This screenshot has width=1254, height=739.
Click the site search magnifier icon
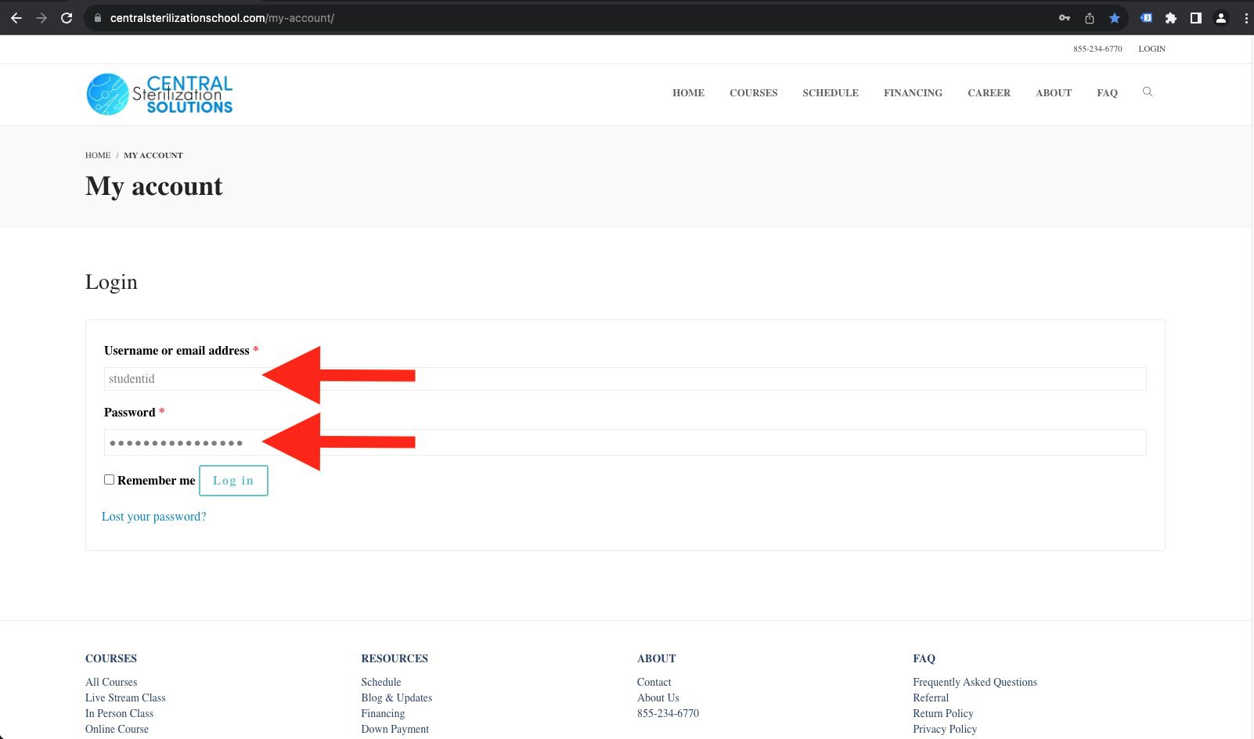[x=1148, y=92]
